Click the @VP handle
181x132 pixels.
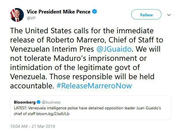pyautogui.click(x=31, y=18)
